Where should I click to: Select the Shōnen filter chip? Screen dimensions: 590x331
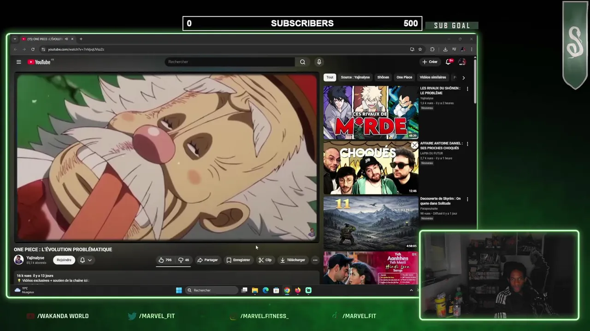383,77
